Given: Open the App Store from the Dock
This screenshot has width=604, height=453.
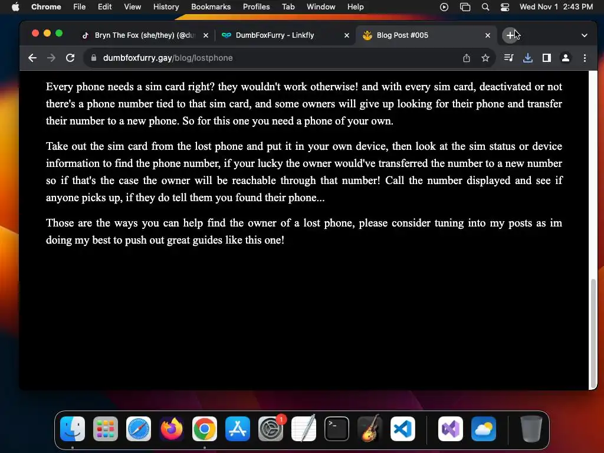Looking at the screenshot, I should click(x=238, y=429).
